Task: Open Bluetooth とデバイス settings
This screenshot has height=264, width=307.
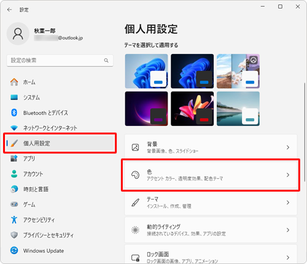Action: click(x=60, y=112)
